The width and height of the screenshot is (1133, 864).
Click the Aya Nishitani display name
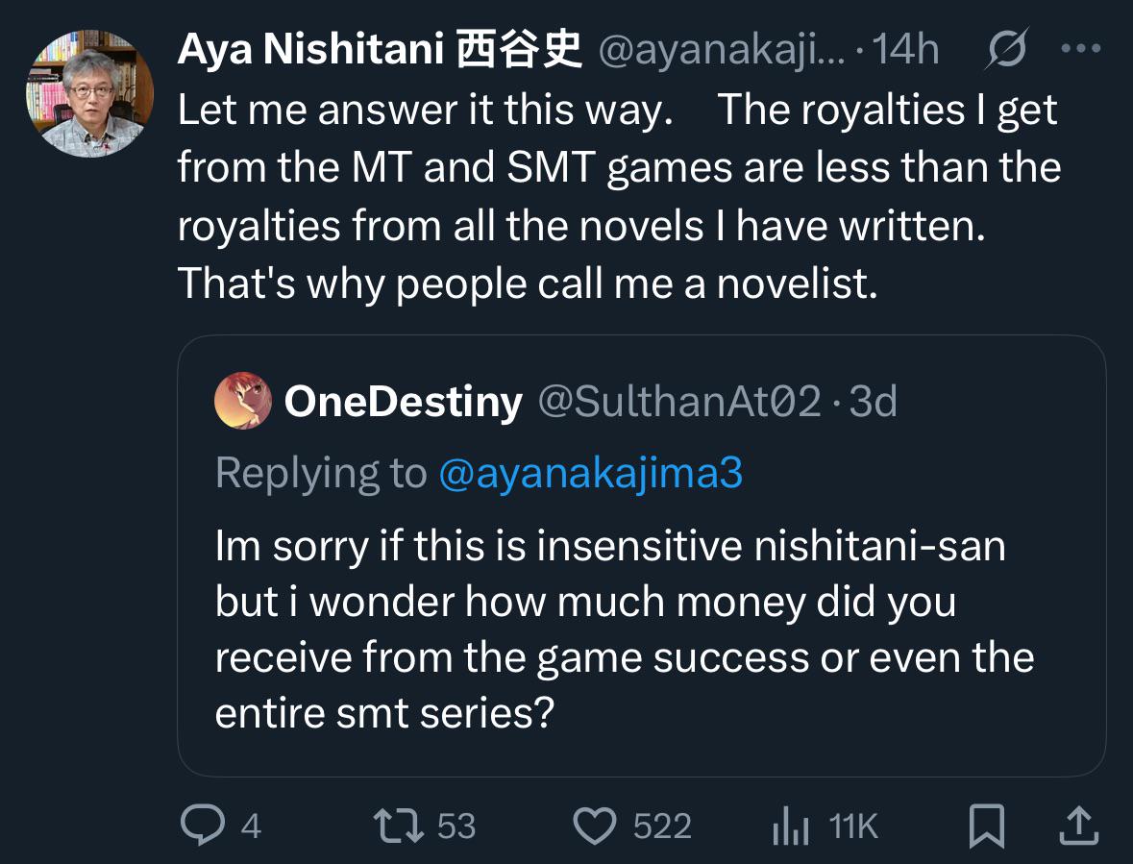coord(379,51)
